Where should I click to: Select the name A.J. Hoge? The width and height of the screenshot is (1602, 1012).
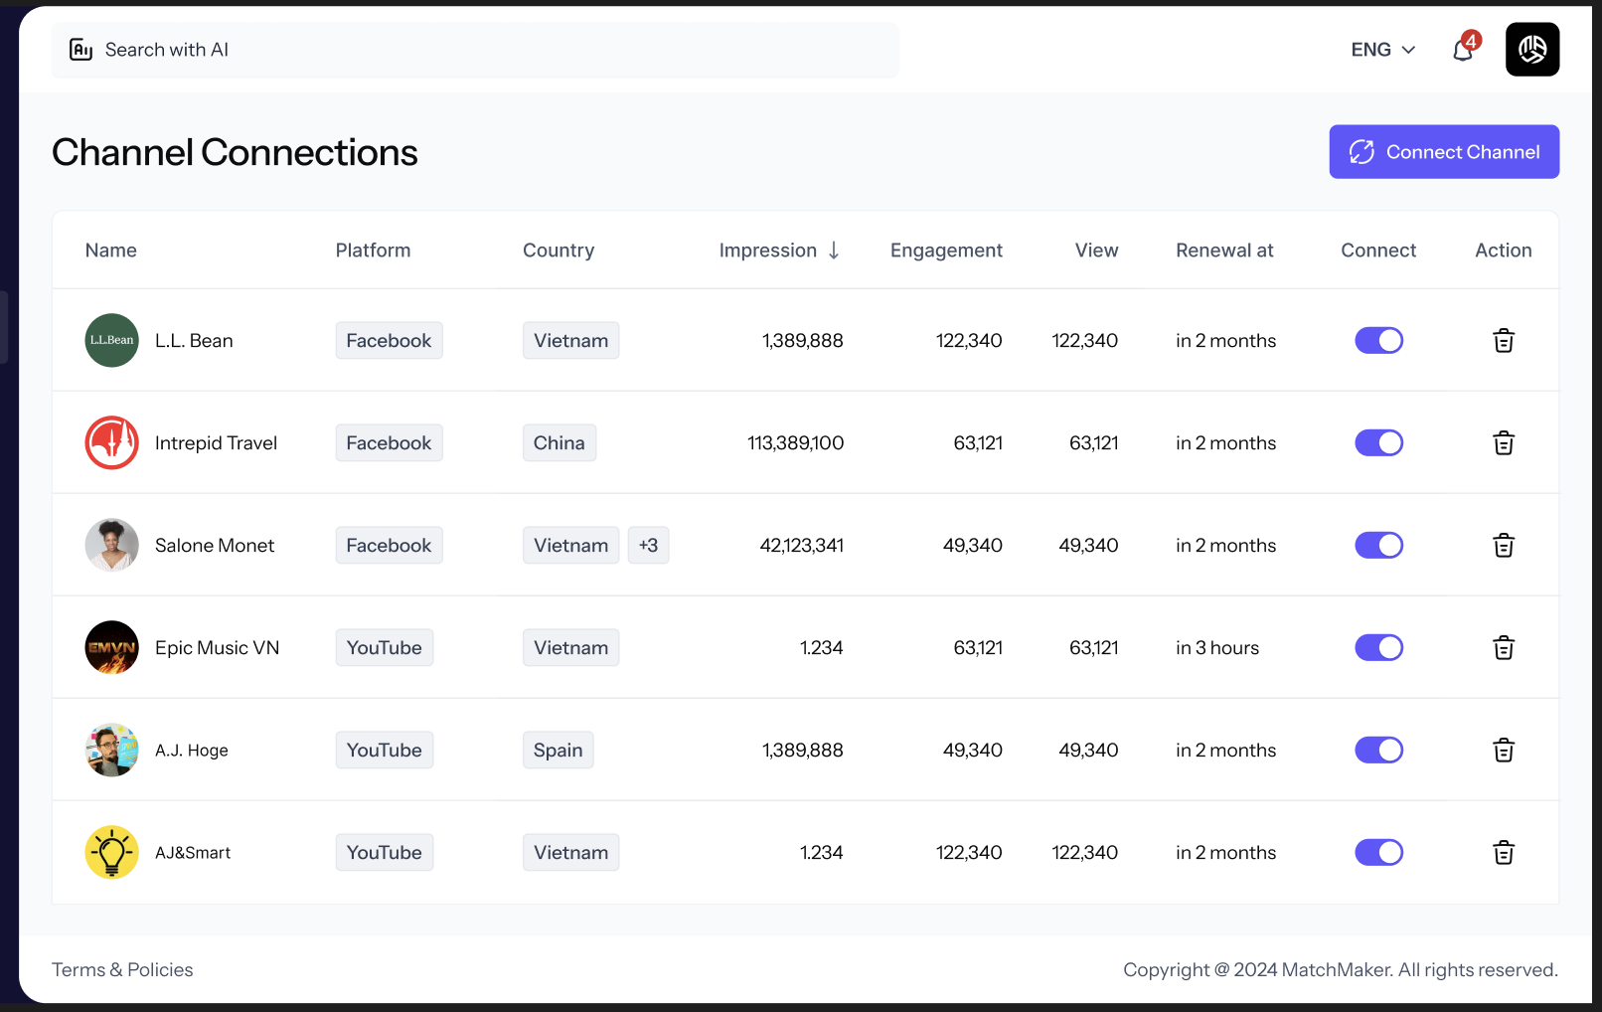[192, 751]
